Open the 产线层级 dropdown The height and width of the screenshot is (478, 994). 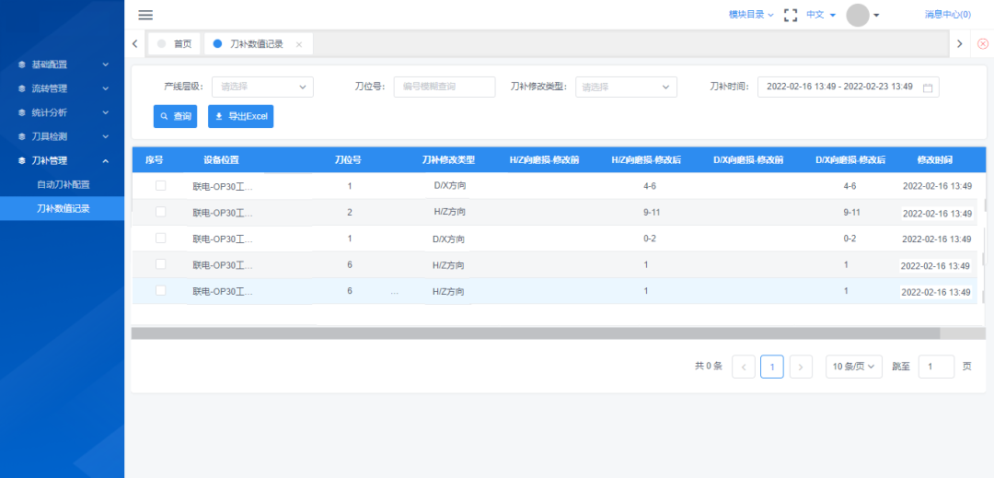pyautogui.click(x=262, y=87)
